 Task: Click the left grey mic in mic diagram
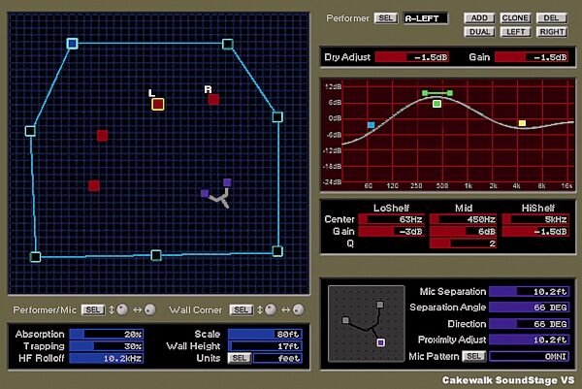(345, 320)
